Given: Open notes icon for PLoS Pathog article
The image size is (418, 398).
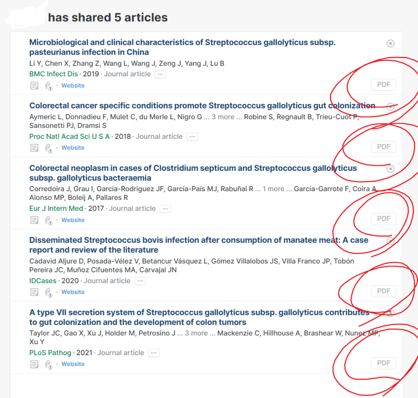Looking at the screenshot, I should [35, 364].
